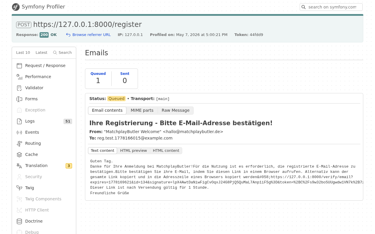Click the token value 44fdd9
This screenshot has height=234, width=375.
[256, 35]
